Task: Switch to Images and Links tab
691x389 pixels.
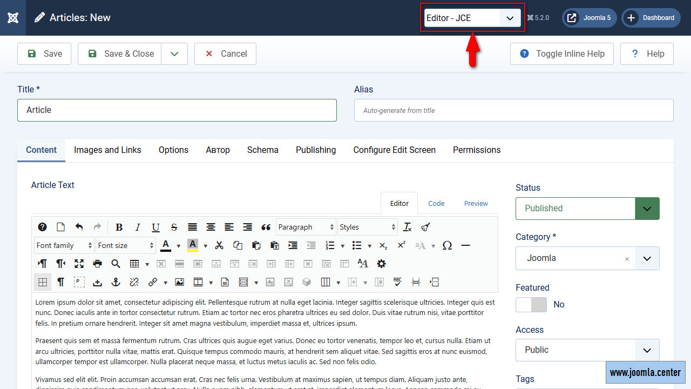Action: (107, 150)
